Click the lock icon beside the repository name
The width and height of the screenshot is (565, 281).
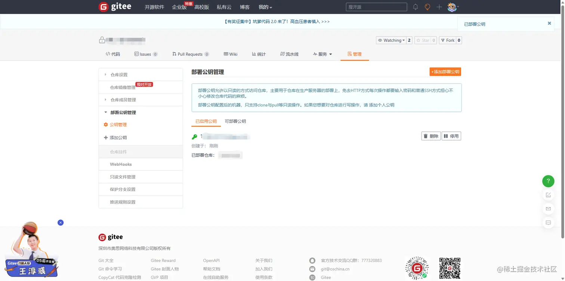coord(102,40)
